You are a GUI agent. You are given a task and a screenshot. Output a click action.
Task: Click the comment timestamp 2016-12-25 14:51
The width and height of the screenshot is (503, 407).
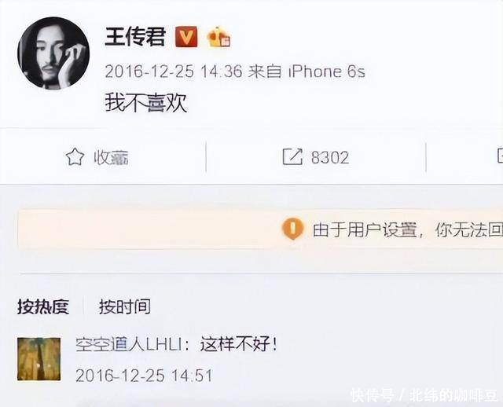144,376
